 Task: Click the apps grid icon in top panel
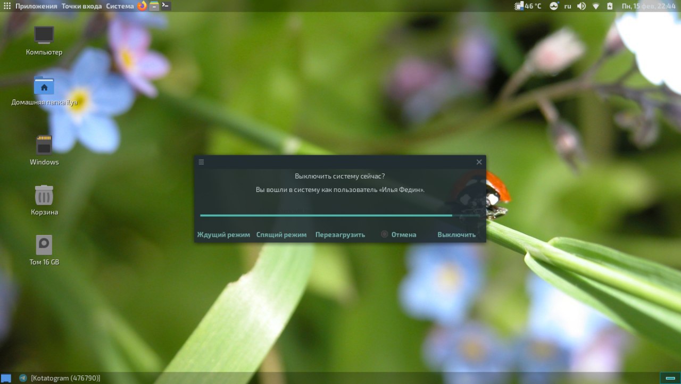tap(7, 6)
